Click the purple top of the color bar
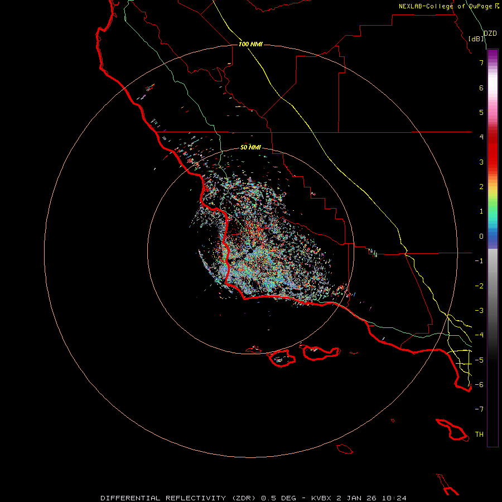Screen dimensions: 502x502 (493, 55)
